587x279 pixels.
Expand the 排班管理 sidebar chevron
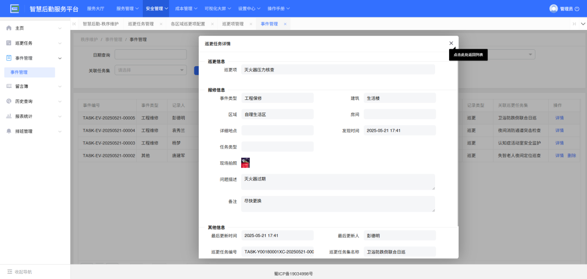pyautogui.click(x=60, y=131)
